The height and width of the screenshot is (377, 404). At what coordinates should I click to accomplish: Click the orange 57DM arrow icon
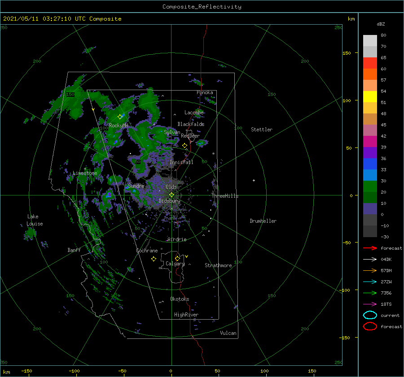370,270
